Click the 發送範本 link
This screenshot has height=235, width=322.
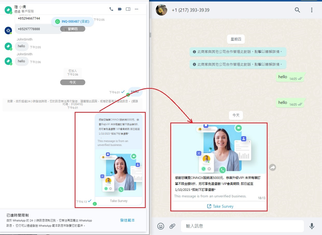pyautogui.click(x=128, y=220)
